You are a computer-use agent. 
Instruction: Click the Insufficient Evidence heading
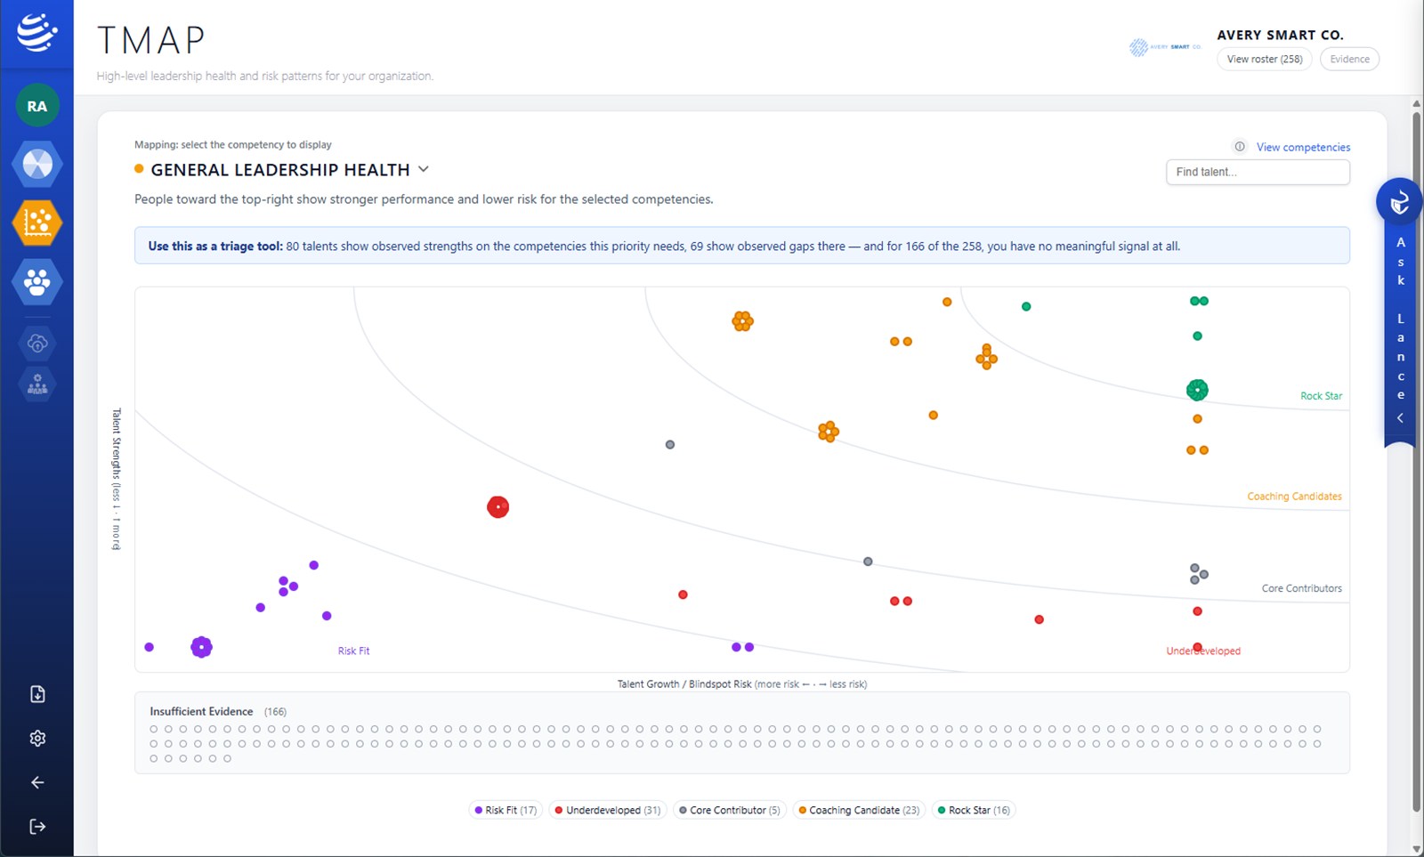point(201,711)
